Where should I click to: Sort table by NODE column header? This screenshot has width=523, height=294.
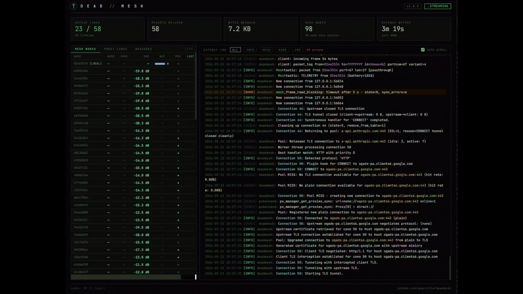point(77,56)
